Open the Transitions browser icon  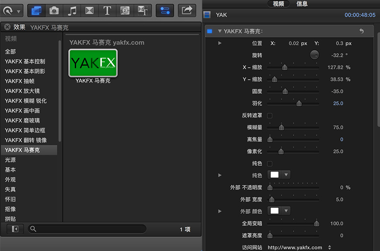pos(90,10)
